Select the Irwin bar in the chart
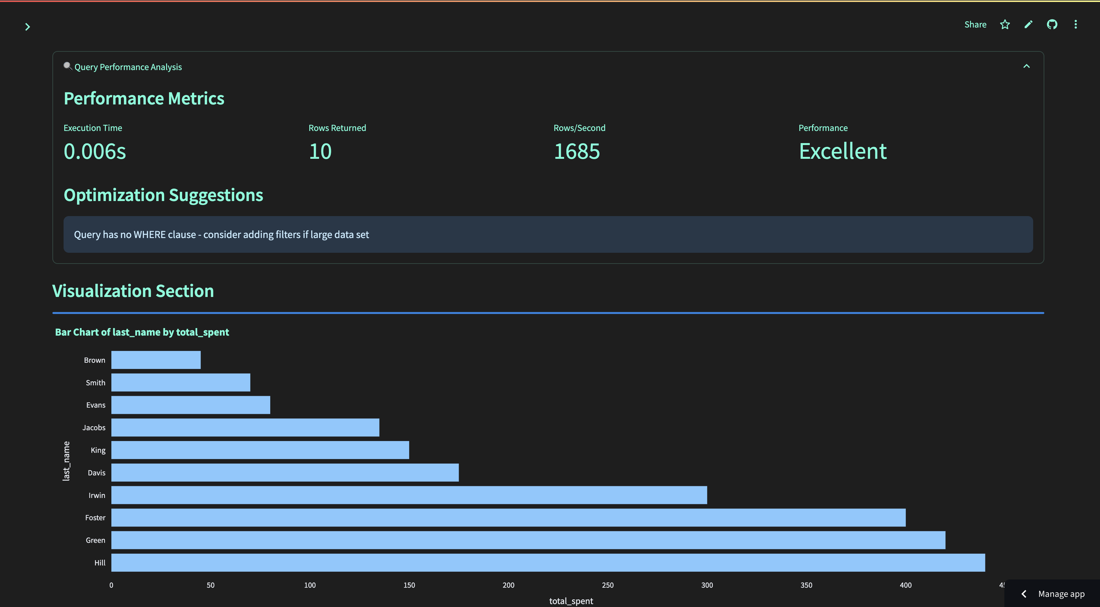This screenshot has height=607, width=1100. point(409,495)
